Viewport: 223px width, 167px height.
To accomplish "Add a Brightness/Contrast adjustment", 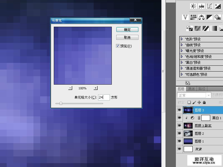I will 193,6.
